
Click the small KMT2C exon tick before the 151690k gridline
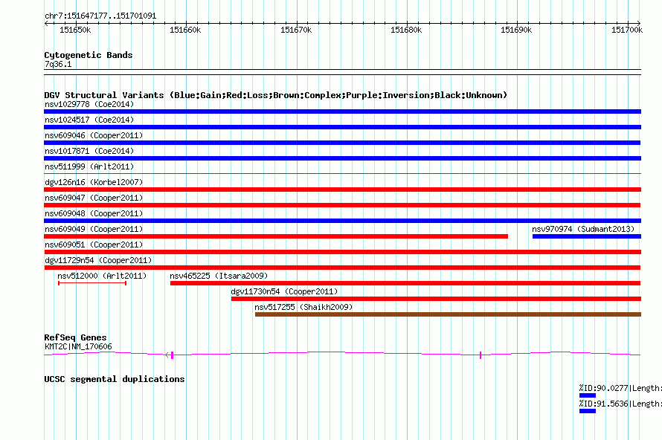pyautogui.click(x=481, y=355)
